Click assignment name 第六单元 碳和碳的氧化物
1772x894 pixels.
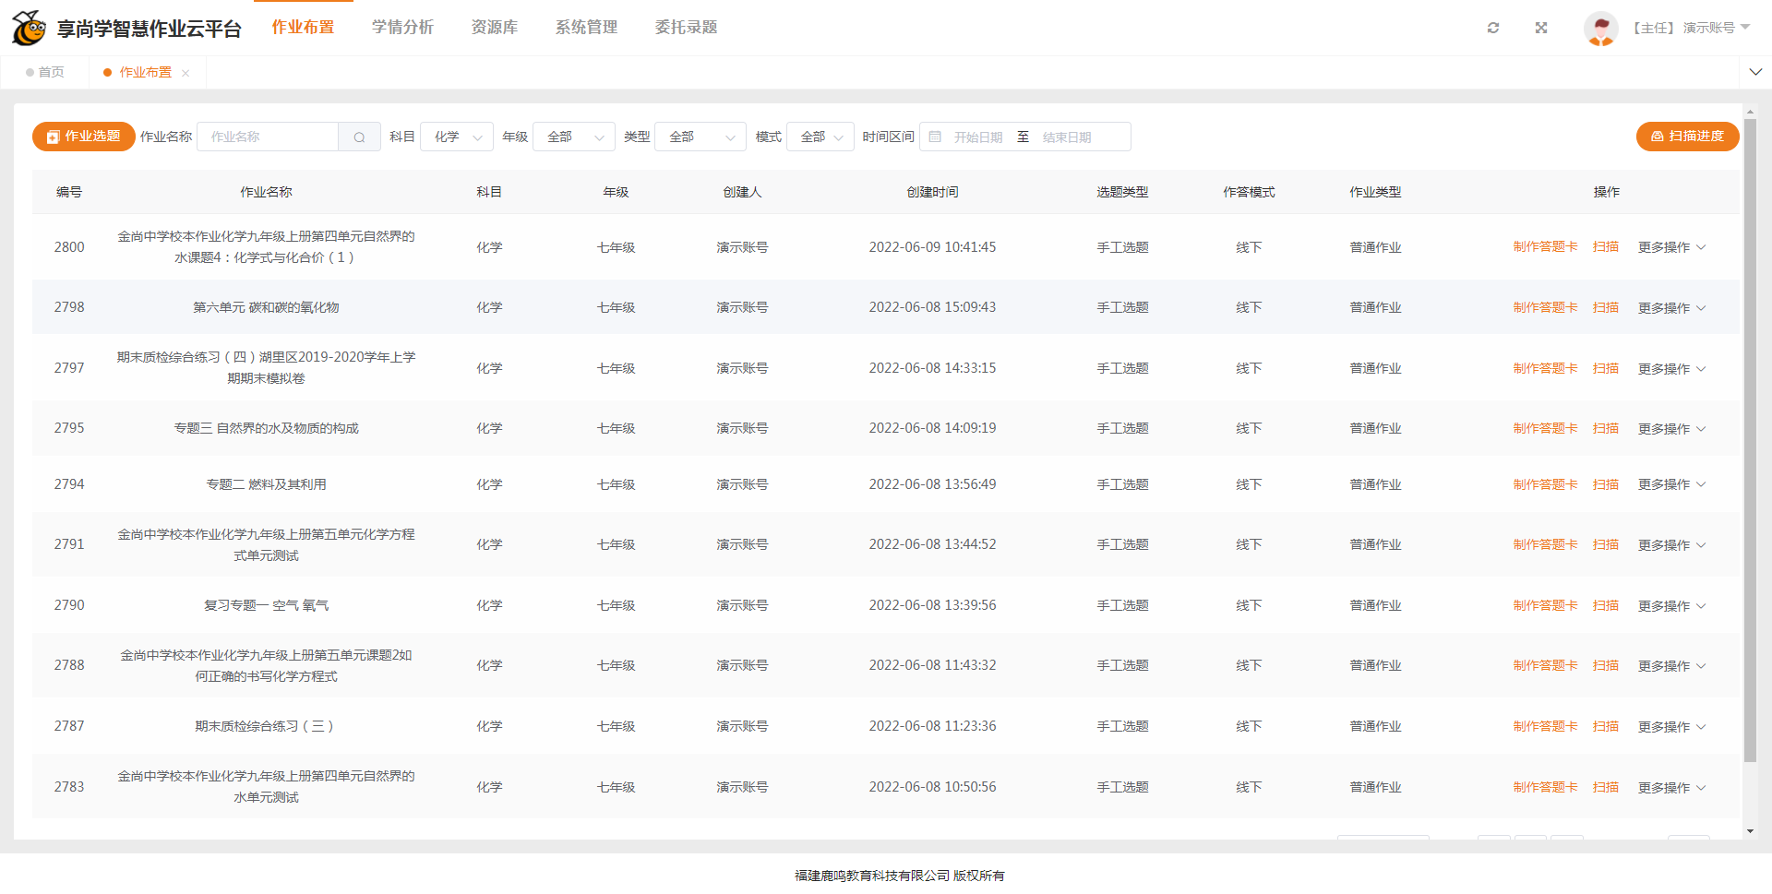tap(266, 308)
